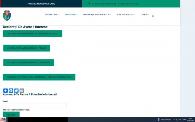
Task: Share the page on Facebook
Action: [11, 91]
